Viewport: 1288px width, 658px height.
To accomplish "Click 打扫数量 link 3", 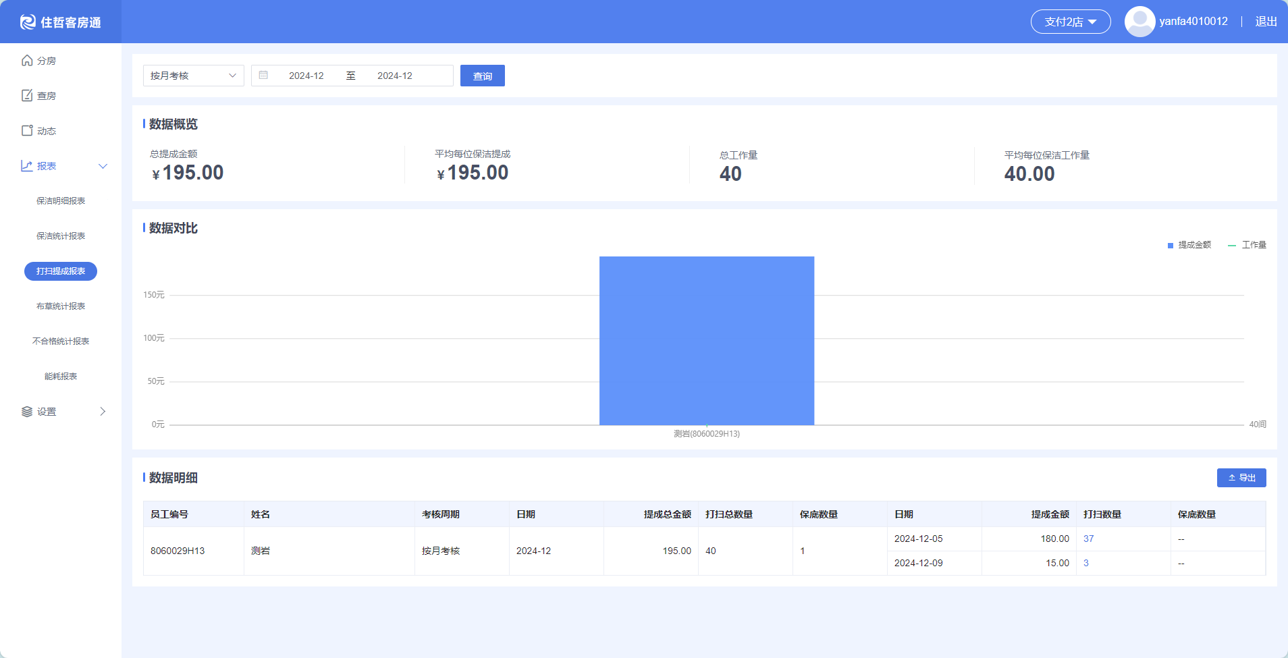I will point(1086,563).
